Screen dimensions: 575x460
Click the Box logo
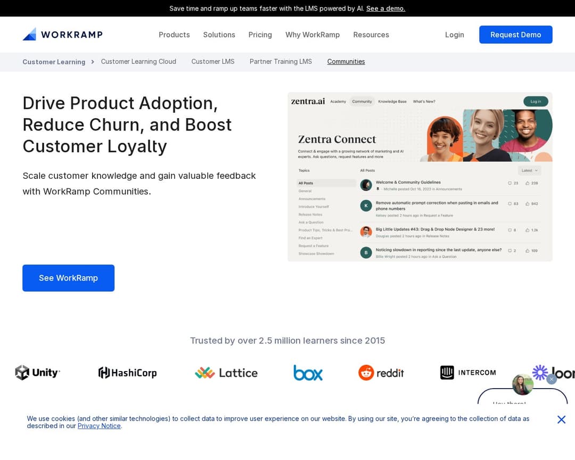[x=308, y=373]
